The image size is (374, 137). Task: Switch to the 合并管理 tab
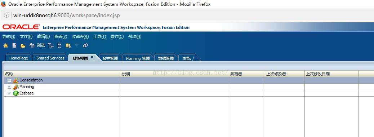pos(110,58)
